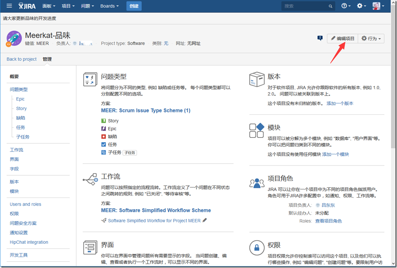The height and width of the screenshot is (268, 397).
Task: Select 缺陷 in the sidebar tree
Action: coord(20,118)
